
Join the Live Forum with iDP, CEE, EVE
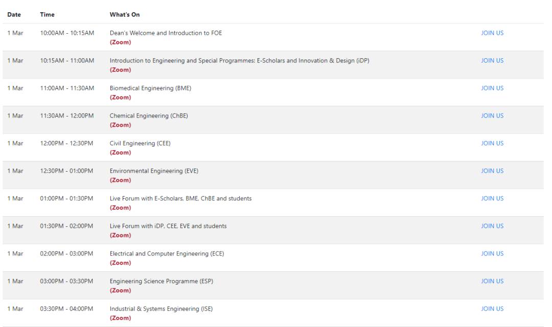[492, 226]
